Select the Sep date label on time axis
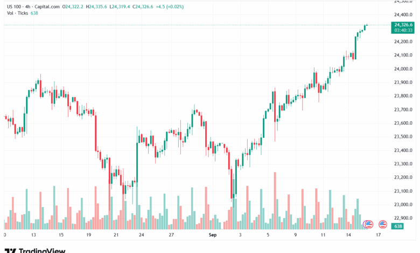 point(212,235)
